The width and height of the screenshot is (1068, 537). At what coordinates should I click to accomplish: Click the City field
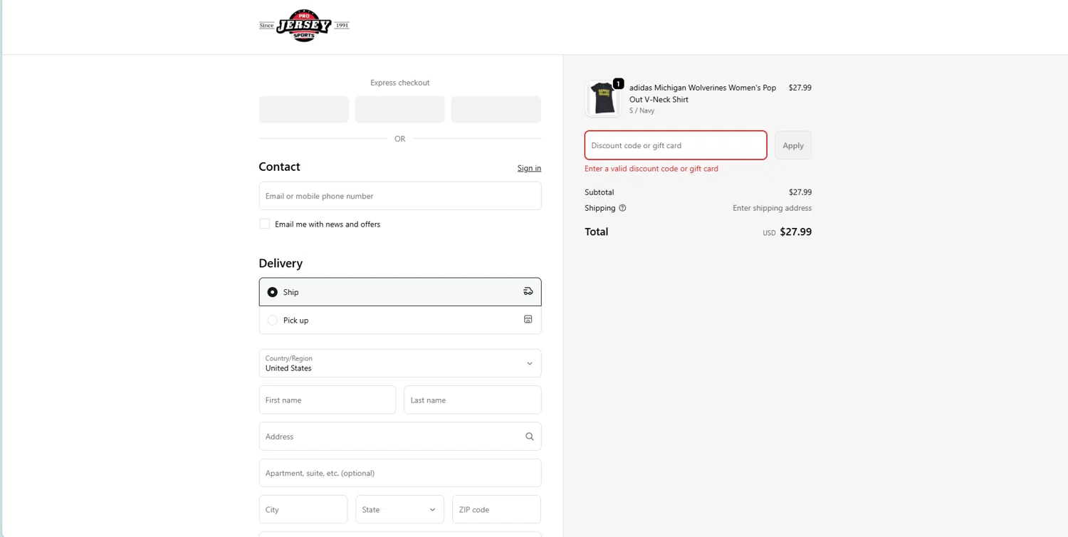pos(303,509)
